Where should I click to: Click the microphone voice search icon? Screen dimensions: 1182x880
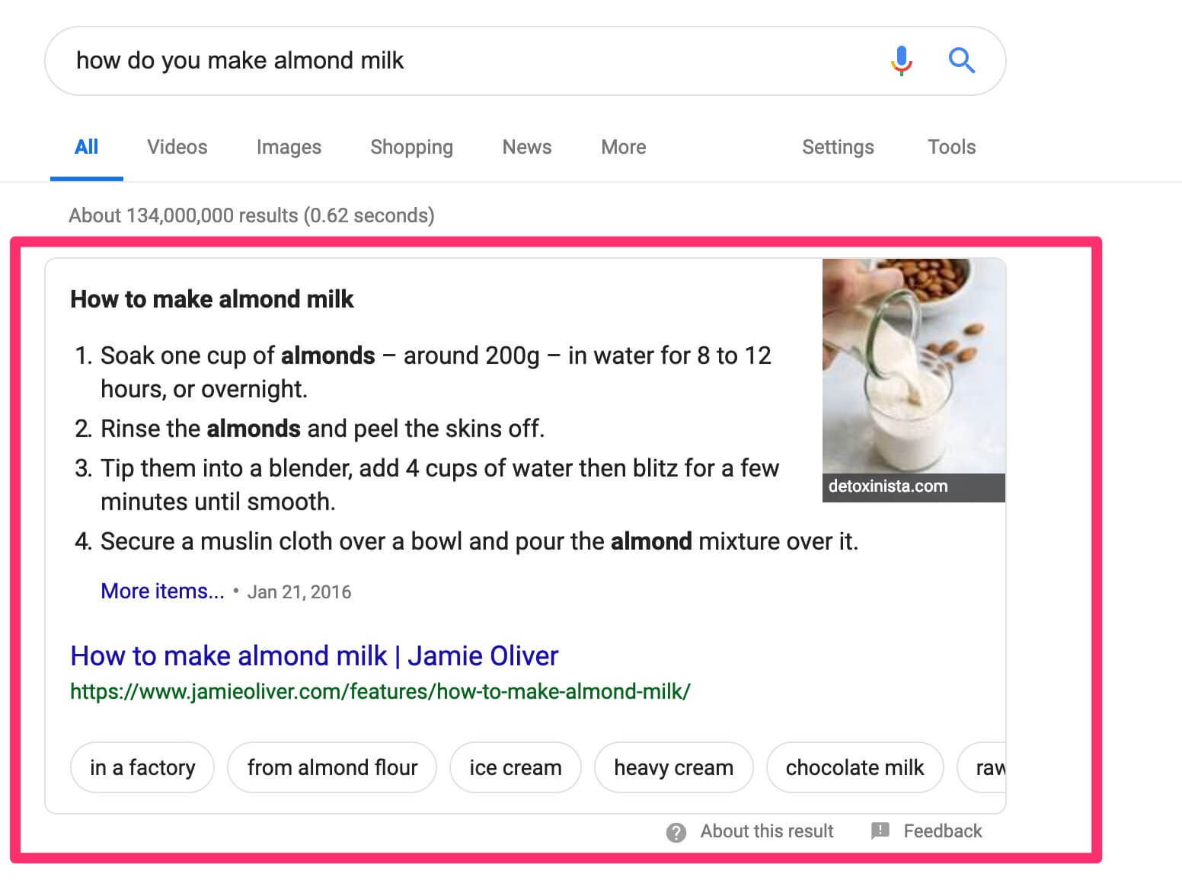click(901, 60)
